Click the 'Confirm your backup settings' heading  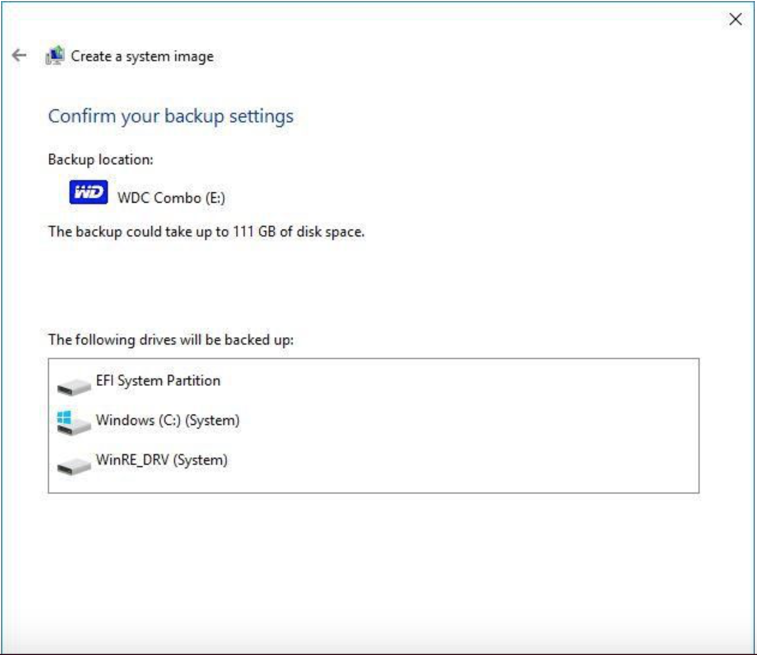tap(171, 116)
